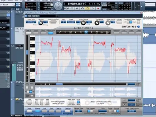
Task: Open the Select Pitch Ref L/R selector
Action: tap(53, 22)
